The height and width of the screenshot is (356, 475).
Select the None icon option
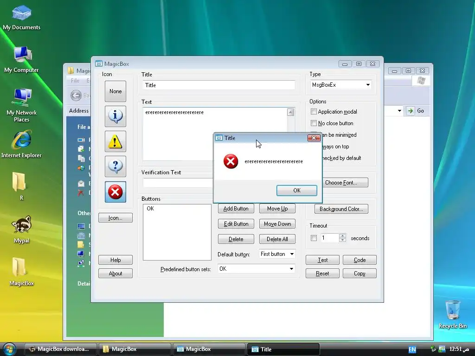116,91
